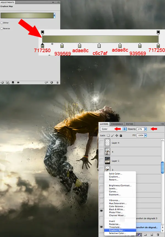Enable the Reverse checkbox
The height and width of the screenshot is (237, 165).
[2, 29]
